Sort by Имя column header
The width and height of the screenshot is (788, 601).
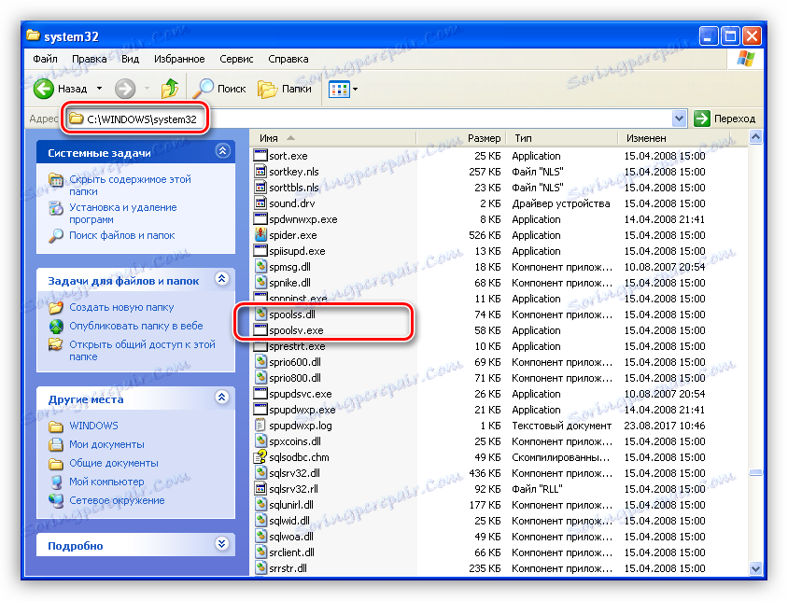333,138
